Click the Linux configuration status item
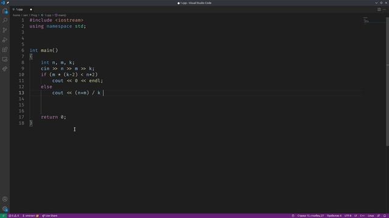The image size is (389, 218). pyautogui.click(x=371, y=216)
